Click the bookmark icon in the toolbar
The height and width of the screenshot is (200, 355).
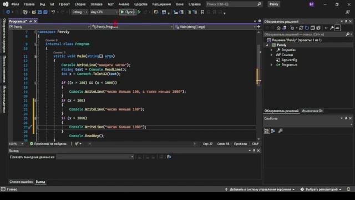coord(202,12)
